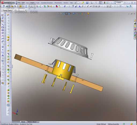Click the Open folder icon
This screenshot has height=125, width=137.
click(x=83, y=3)
